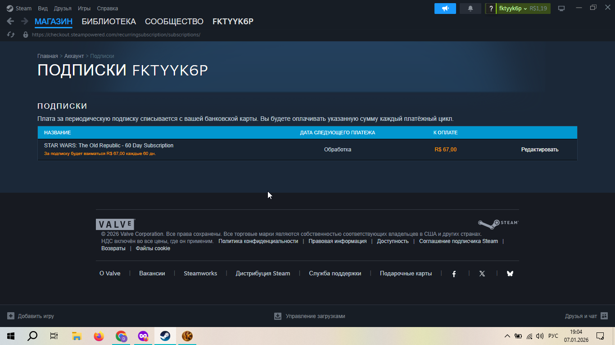The width and height of the screenshot is (615, 345).
Task: Open the Доступность link
Action: 393,241
